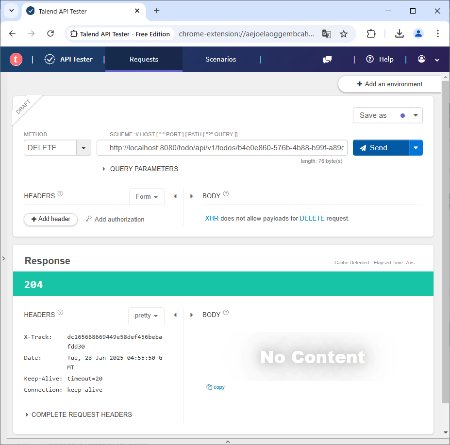450x445 pixels.
Task: Open the Send button dropdown arrow
Action: click(x=416, y=148)
